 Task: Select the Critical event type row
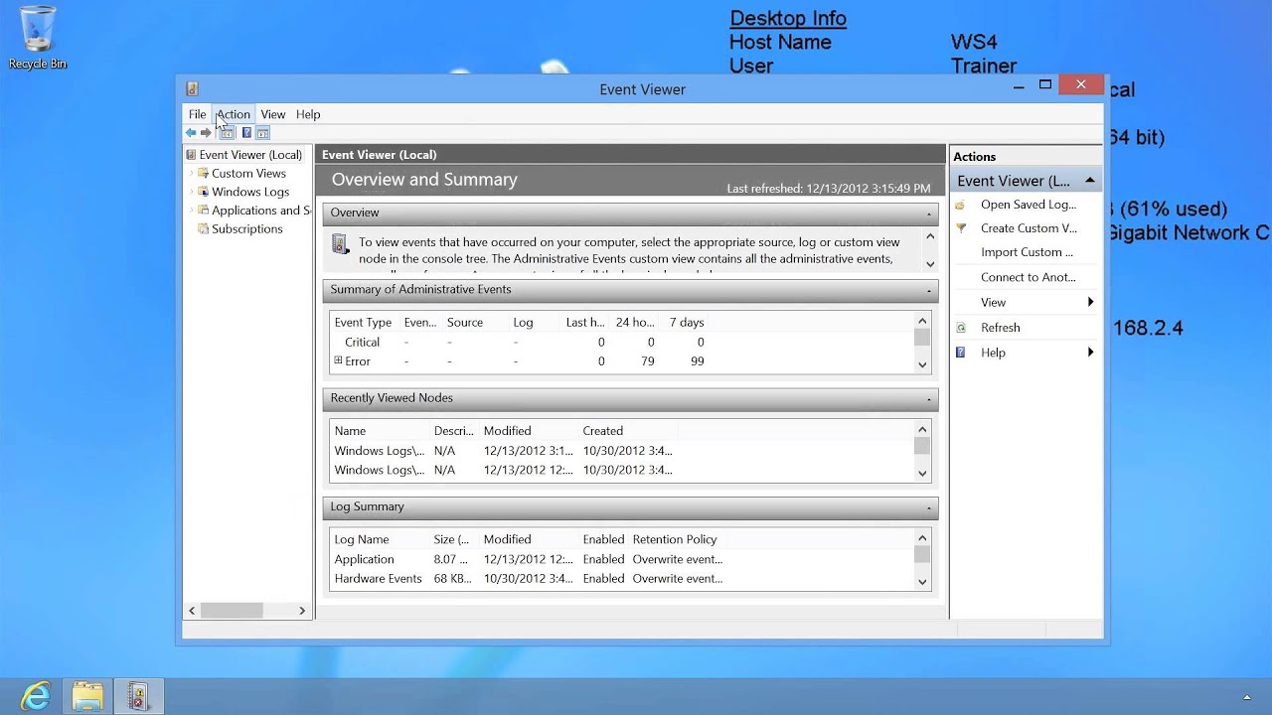(621, 342)
